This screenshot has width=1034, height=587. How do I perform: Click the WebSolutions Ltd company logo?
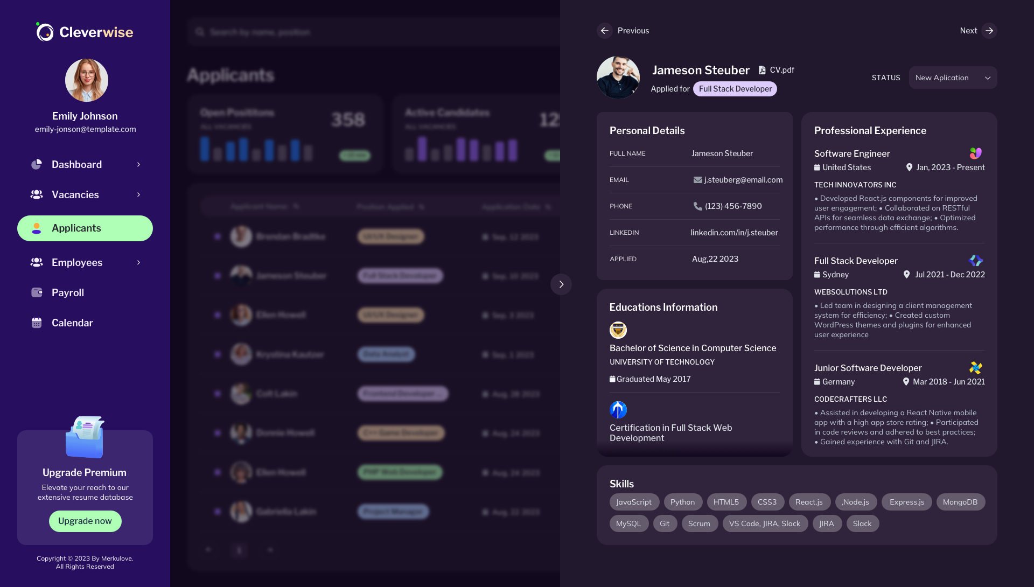(x=975, y=261)
